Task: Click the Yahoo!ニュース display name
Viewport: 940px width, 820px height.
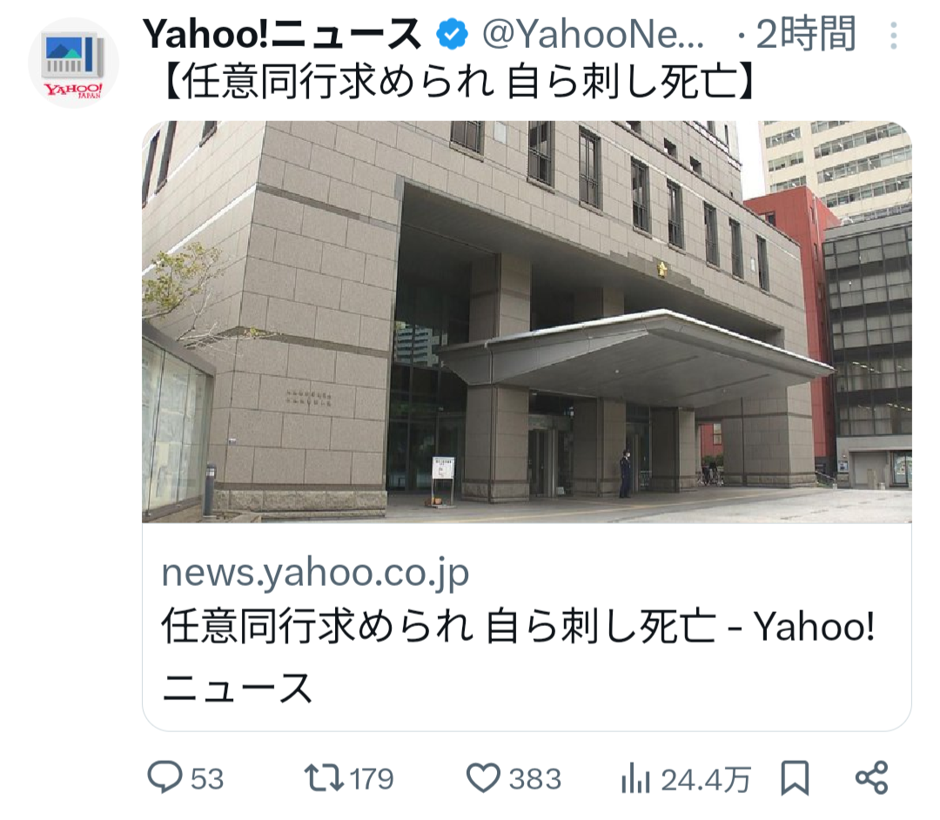Action: tap(282, 34)
